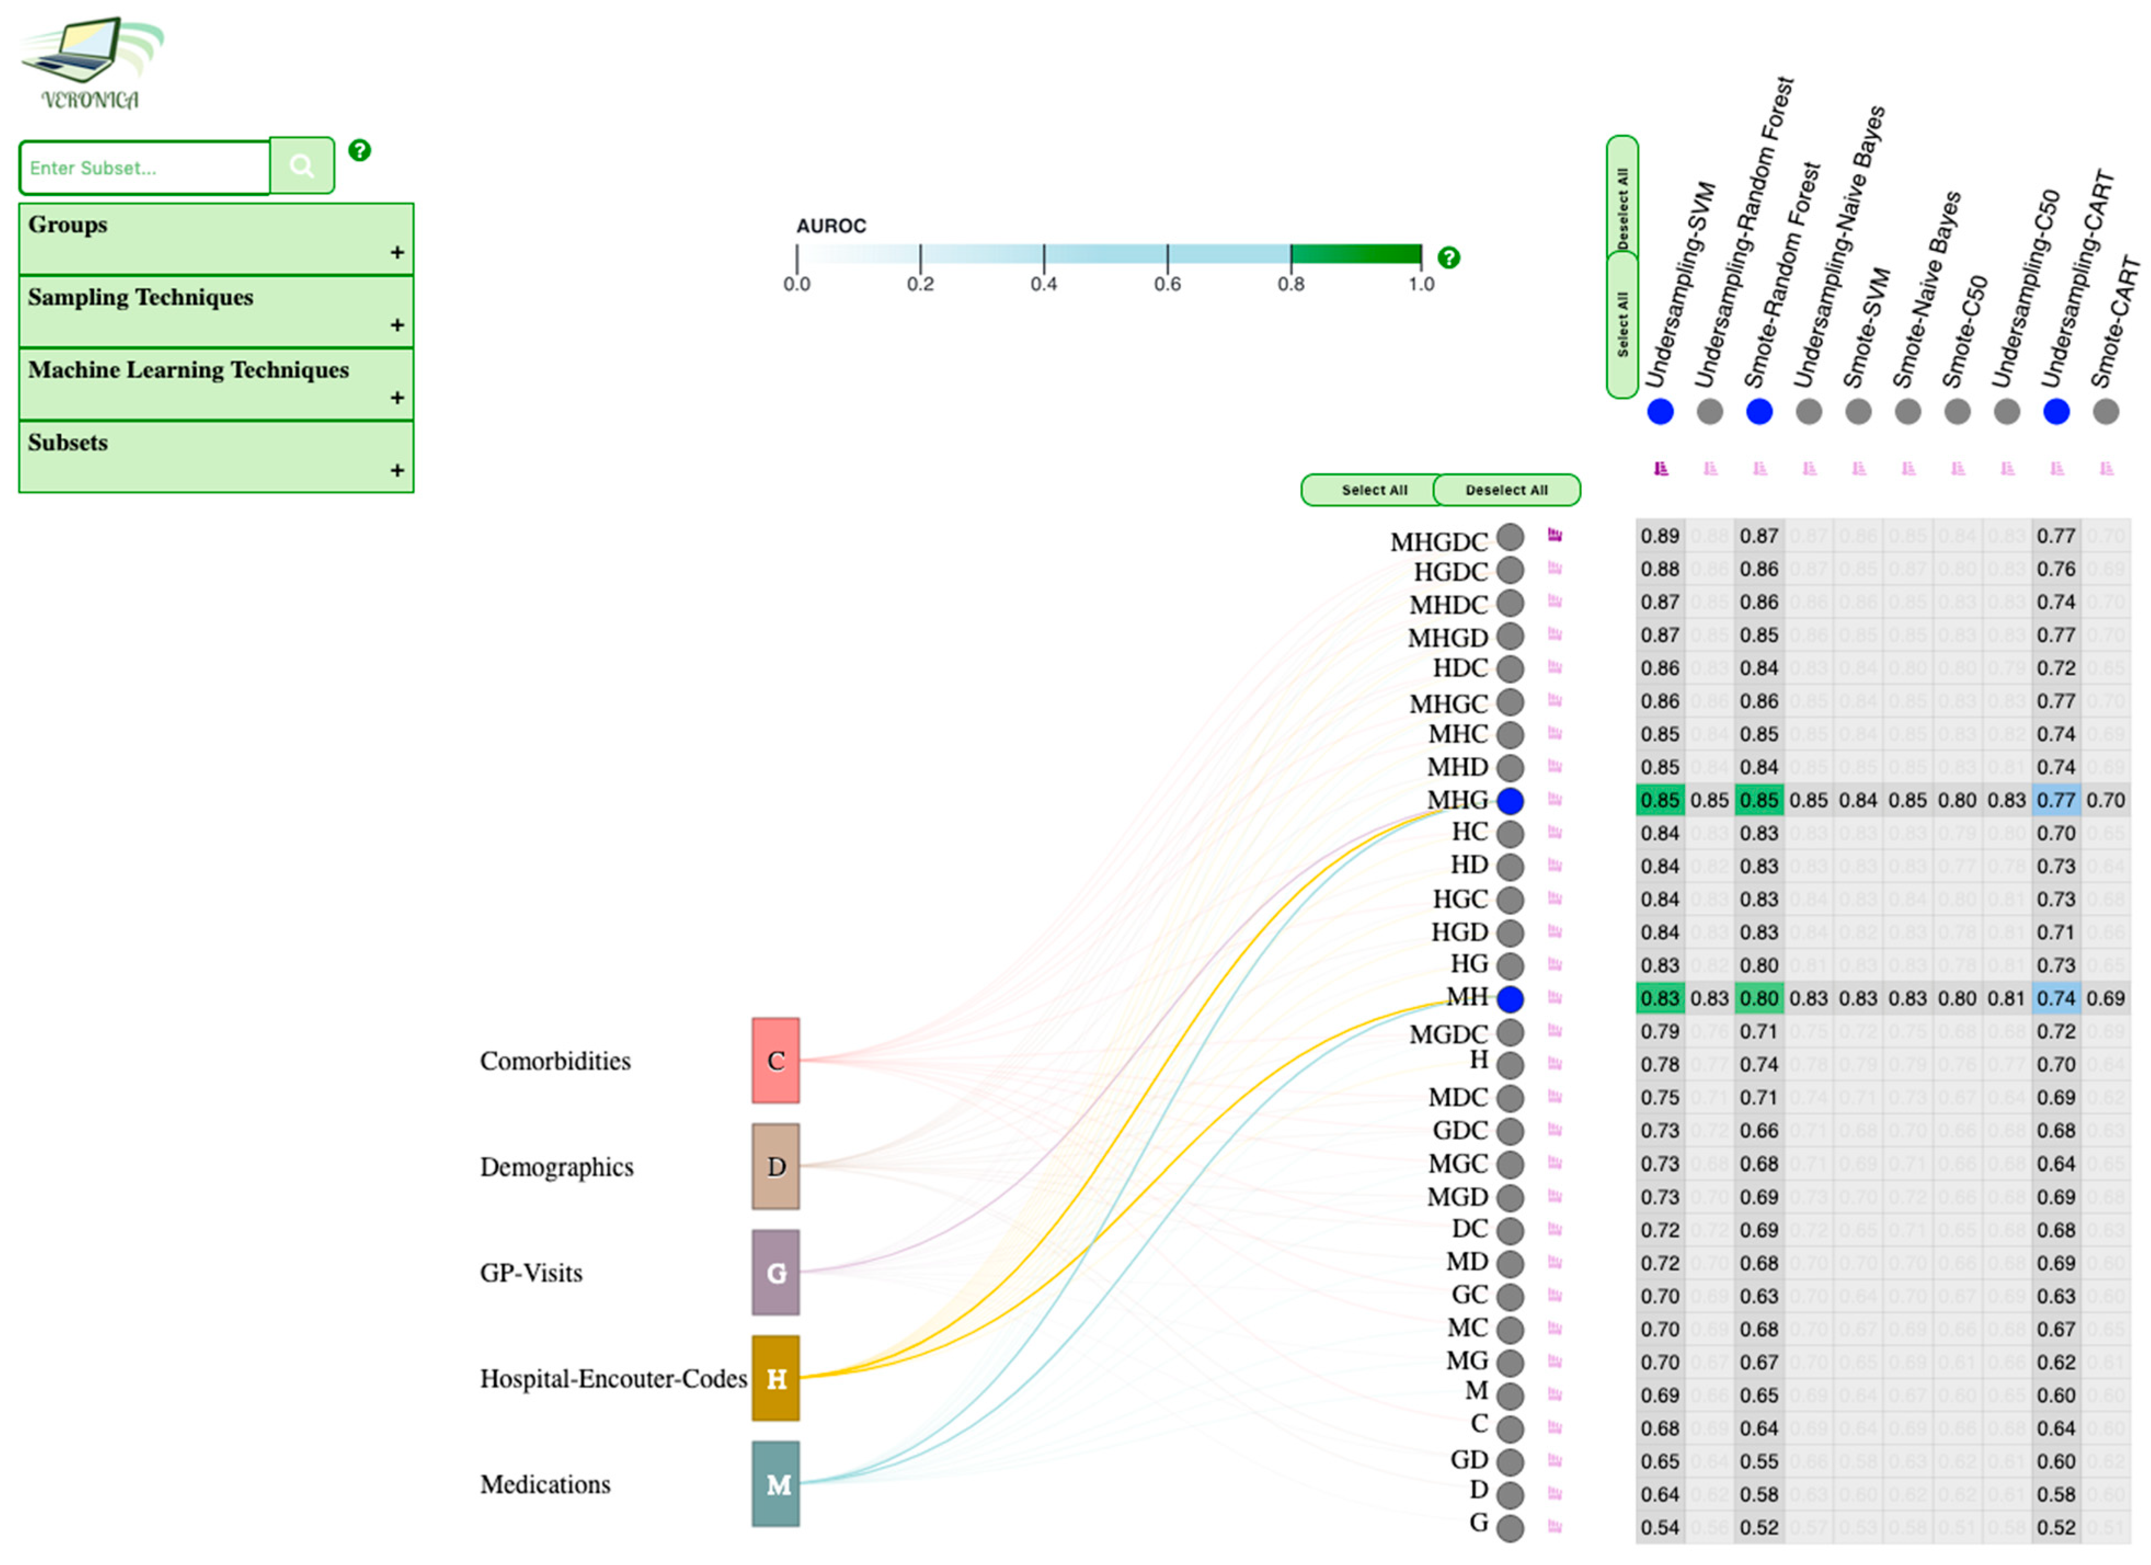
Task: Toggle the MHG subset circle off
Action: pos(1510,801)
